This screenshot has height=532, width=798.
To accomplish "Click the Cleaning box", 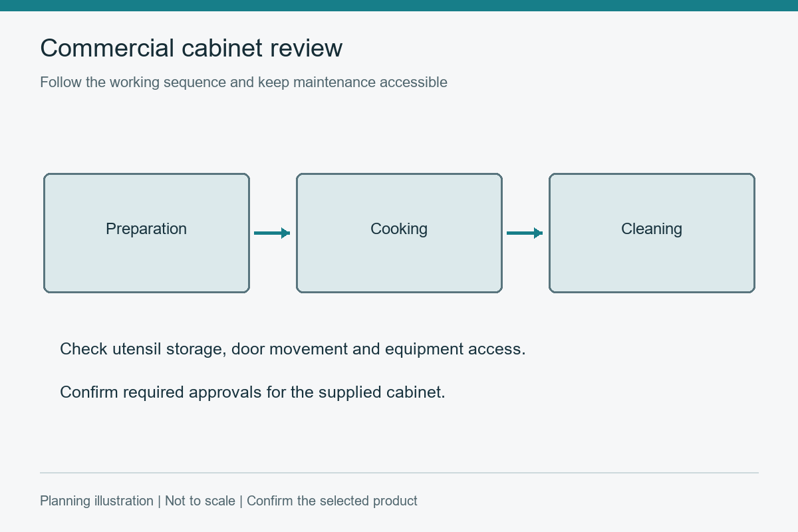I will 652,233.
